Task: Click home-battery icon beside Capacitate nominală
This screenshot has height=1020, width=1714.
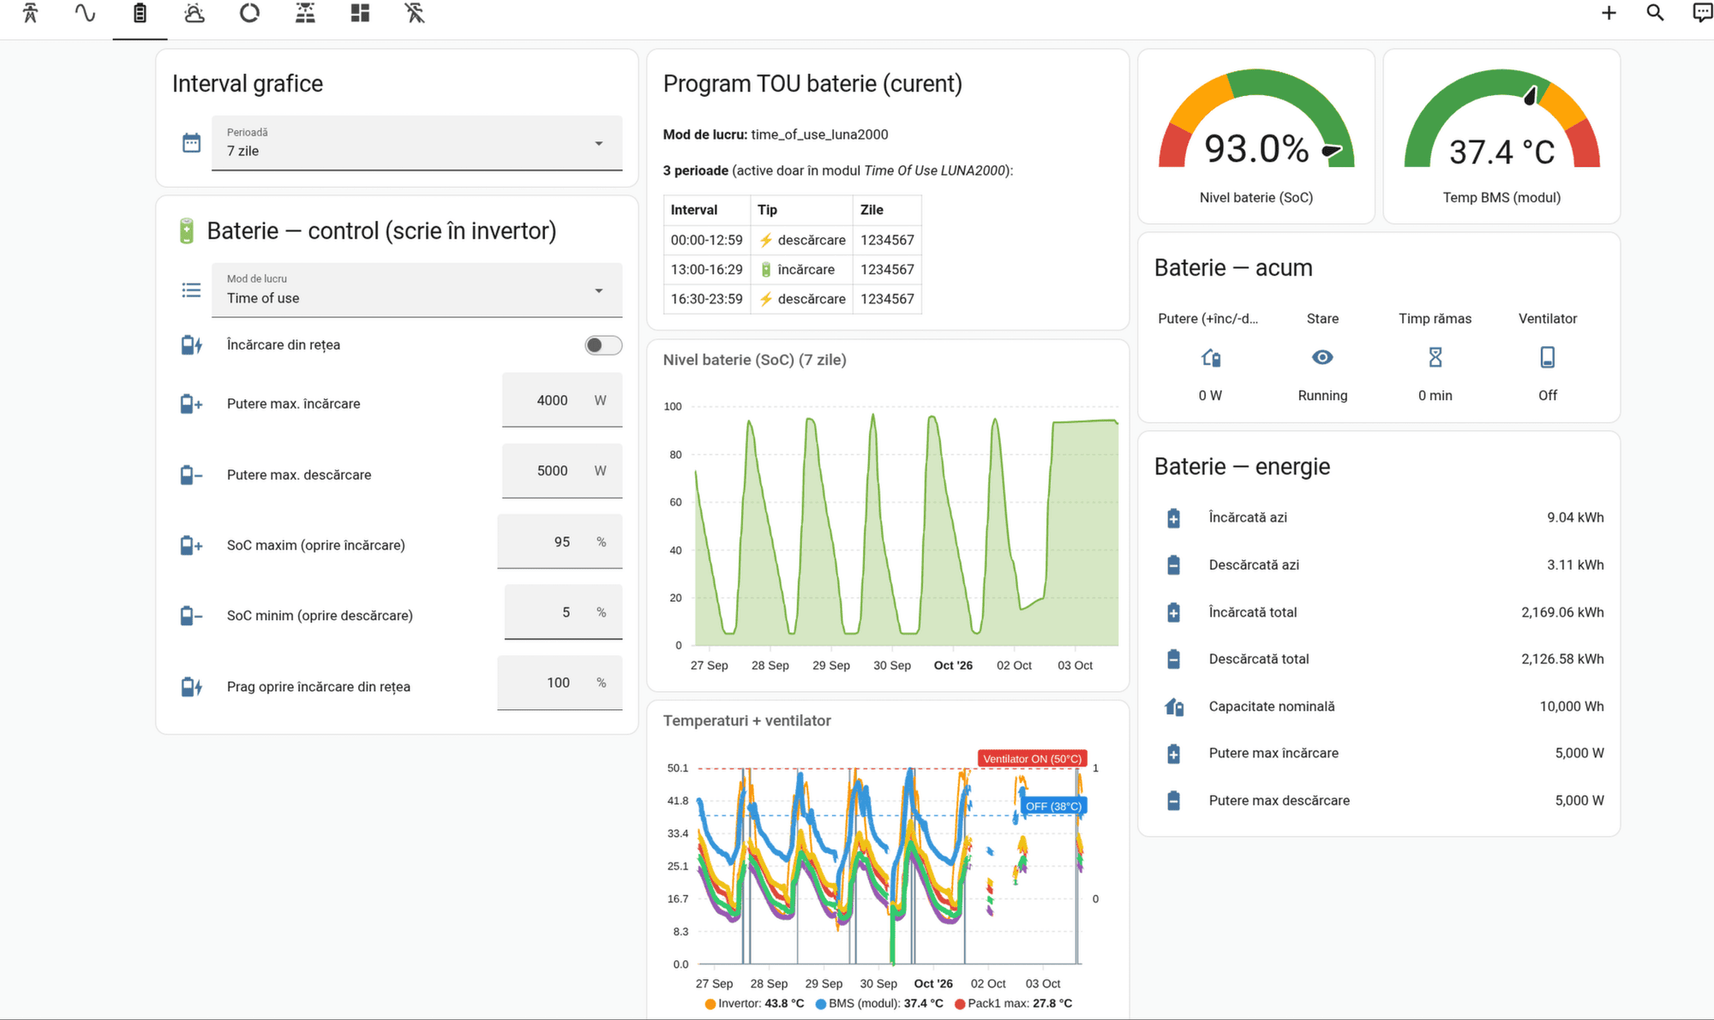Action: [1174, 707]
